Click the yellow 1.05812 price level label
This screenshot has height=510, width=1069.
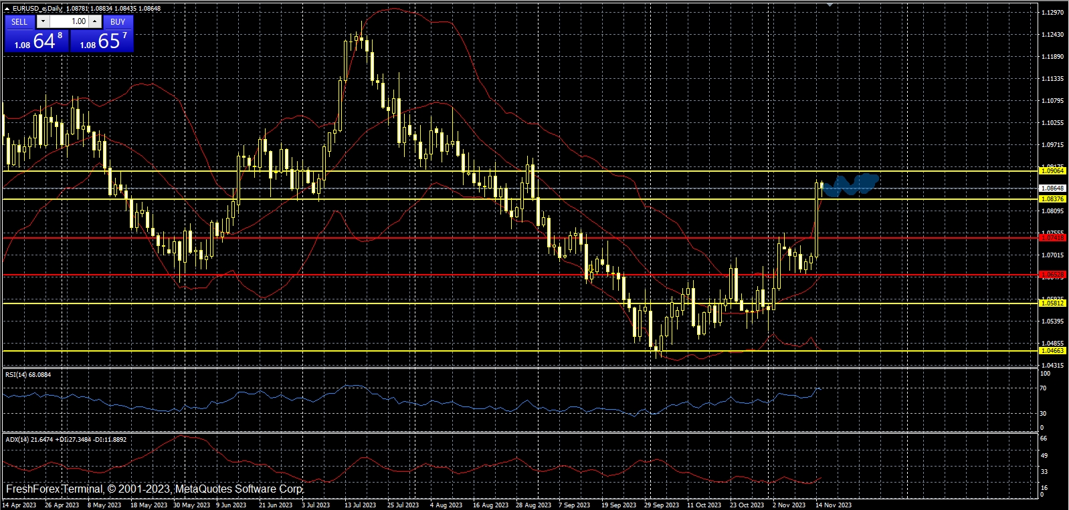coord(1052,303)
